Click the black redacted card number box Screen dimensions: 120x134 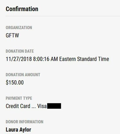pyautogui.click(x=54, y=106)
